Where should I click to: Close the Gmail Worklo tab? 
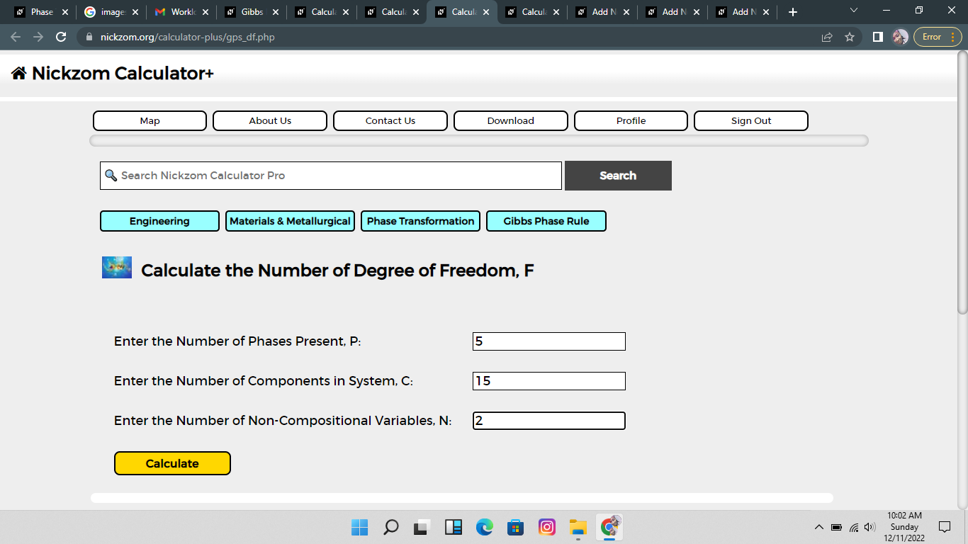205,12
